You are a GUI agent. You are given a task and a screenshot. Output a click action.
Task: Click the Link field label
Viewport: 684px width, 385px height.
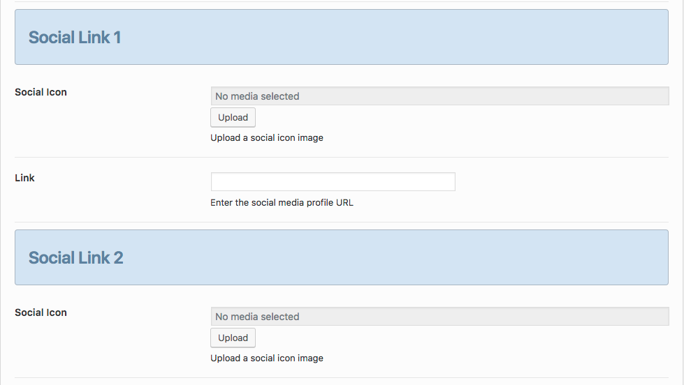point(24,178)
